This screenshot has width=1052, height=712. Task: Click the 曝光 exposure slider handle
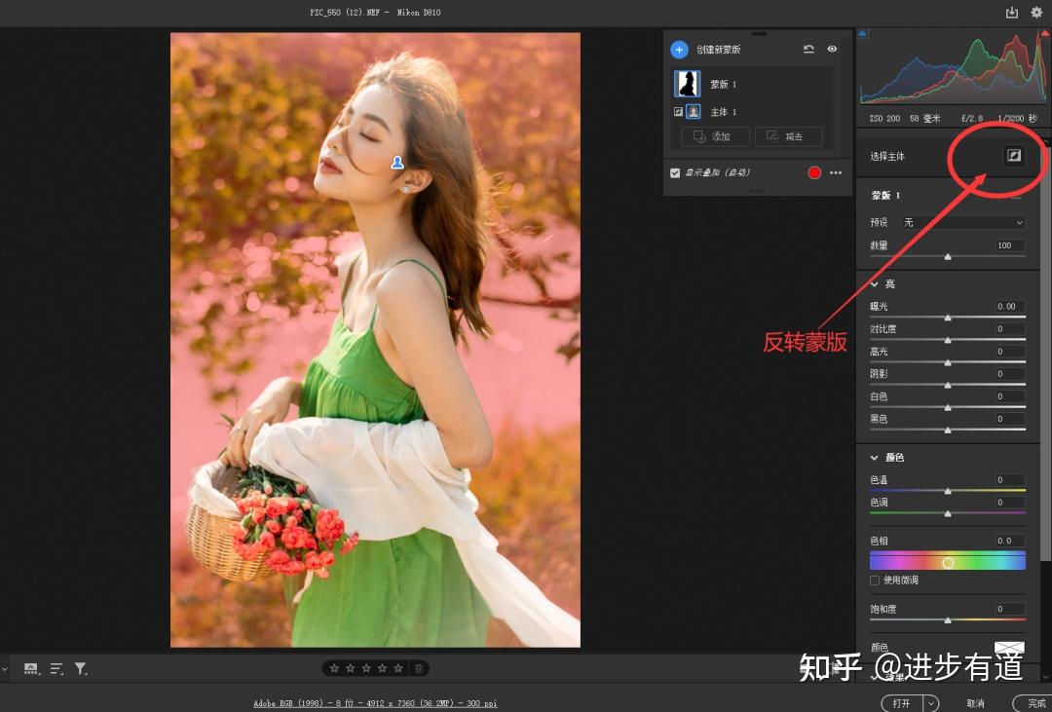coord(948,318)
